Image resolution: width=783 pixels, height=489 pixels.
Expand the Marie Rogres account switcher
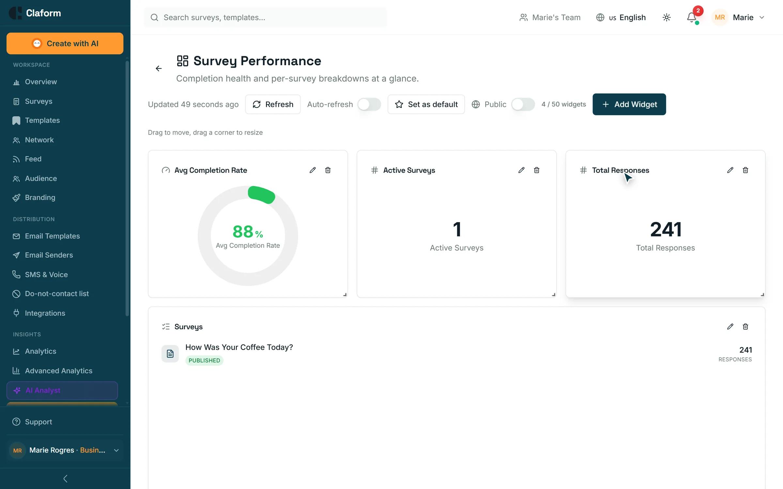[x=65, y=450]
